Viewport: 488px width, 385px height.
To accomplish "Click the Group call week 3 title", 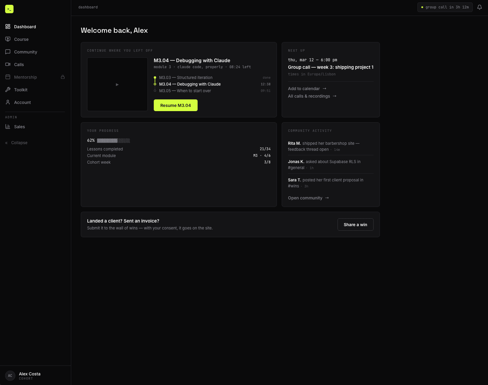I will click(x=331, y=67).
